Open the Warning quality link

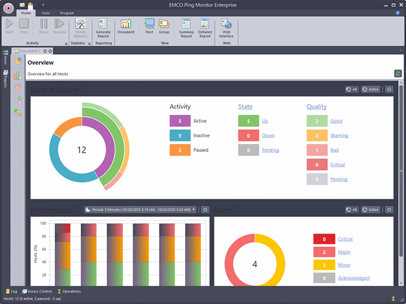[x=339, y=136]
